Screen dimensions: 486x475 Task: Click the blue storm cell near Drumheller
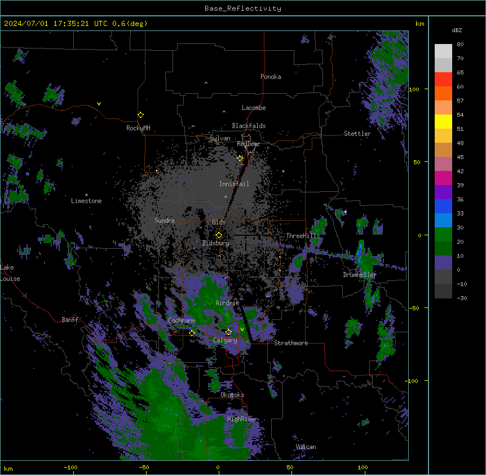coord(360,253)
